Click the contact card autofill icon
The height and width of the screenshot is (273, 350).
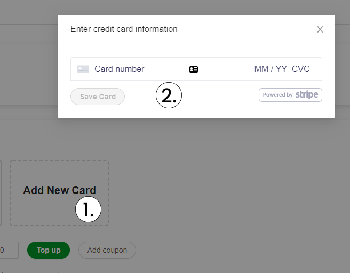pyautogui.click(x=194, y=69)
